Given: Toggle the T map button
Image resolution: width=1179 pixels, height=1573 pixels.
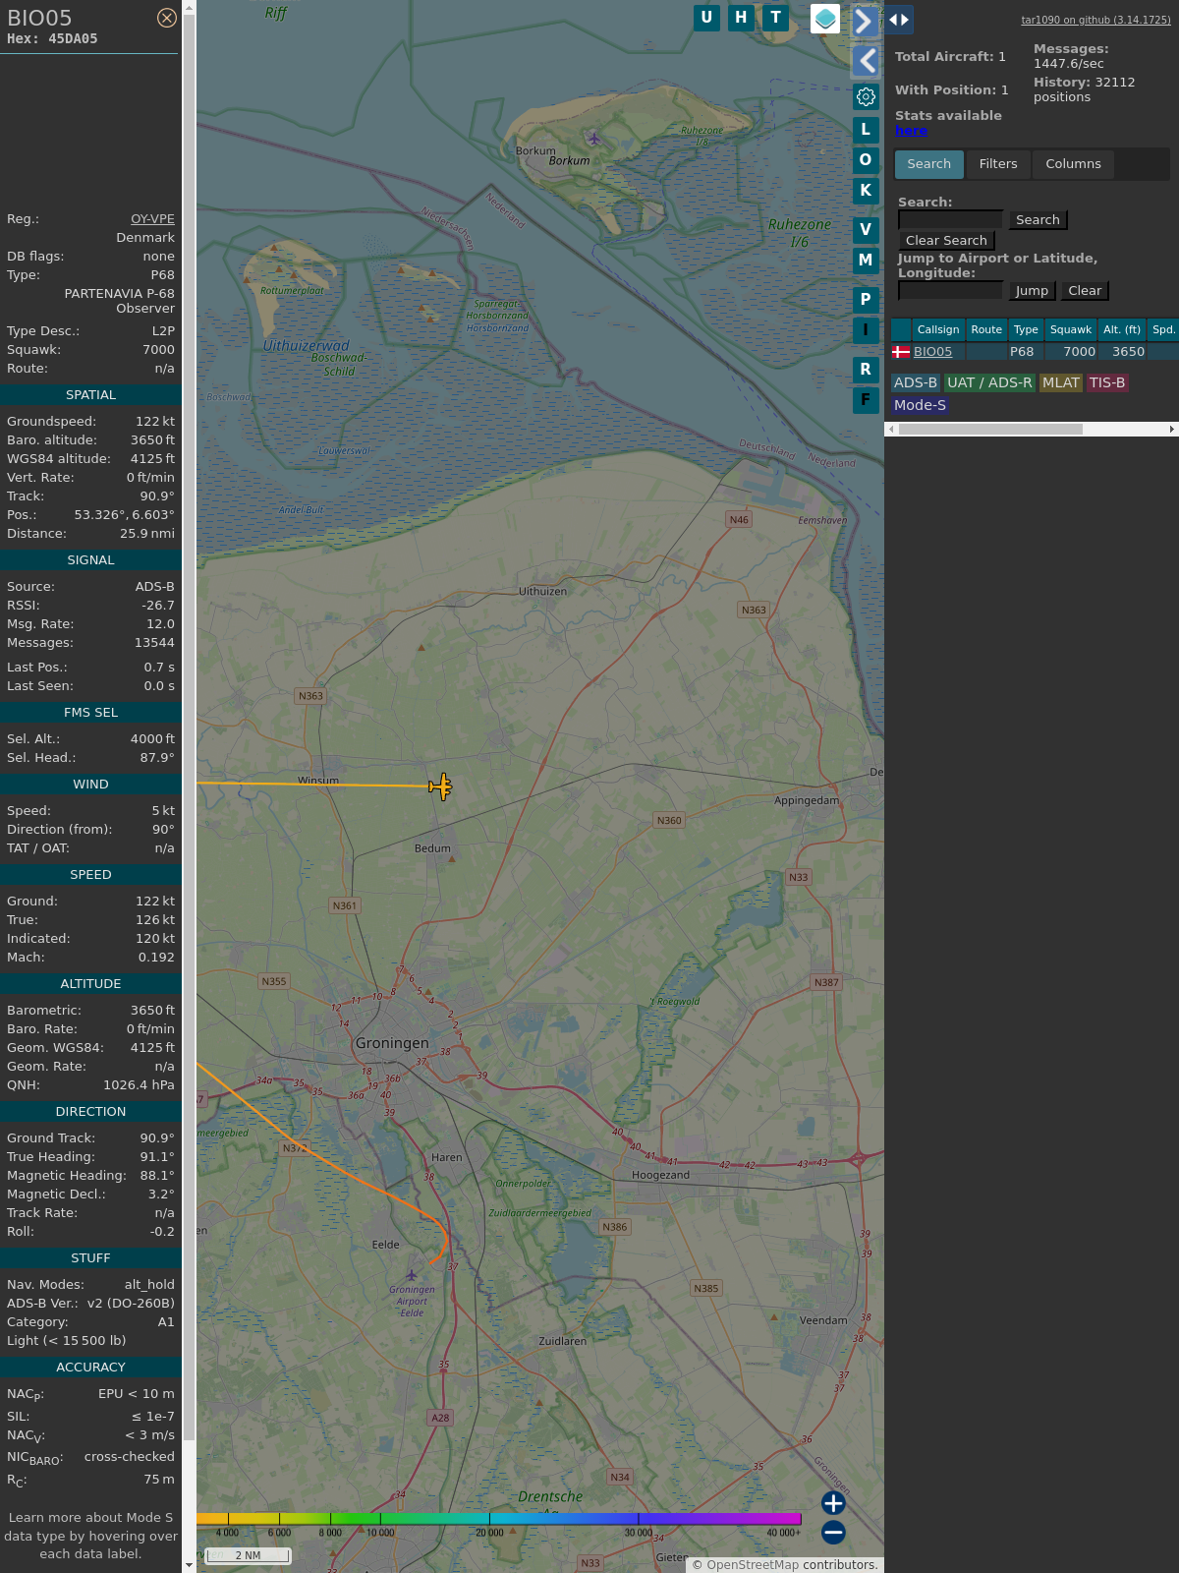Looking at the screenshot, I should [776, 18].
